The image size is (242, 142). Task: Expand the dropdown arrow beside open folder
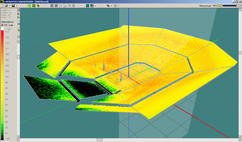pyautogui.click(x=10, y=6)
